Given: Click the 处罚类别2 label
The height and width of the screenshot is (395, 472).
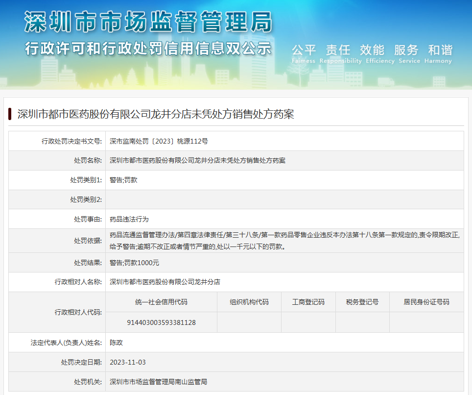Looking at the screenshot, I should coord(86,199).
